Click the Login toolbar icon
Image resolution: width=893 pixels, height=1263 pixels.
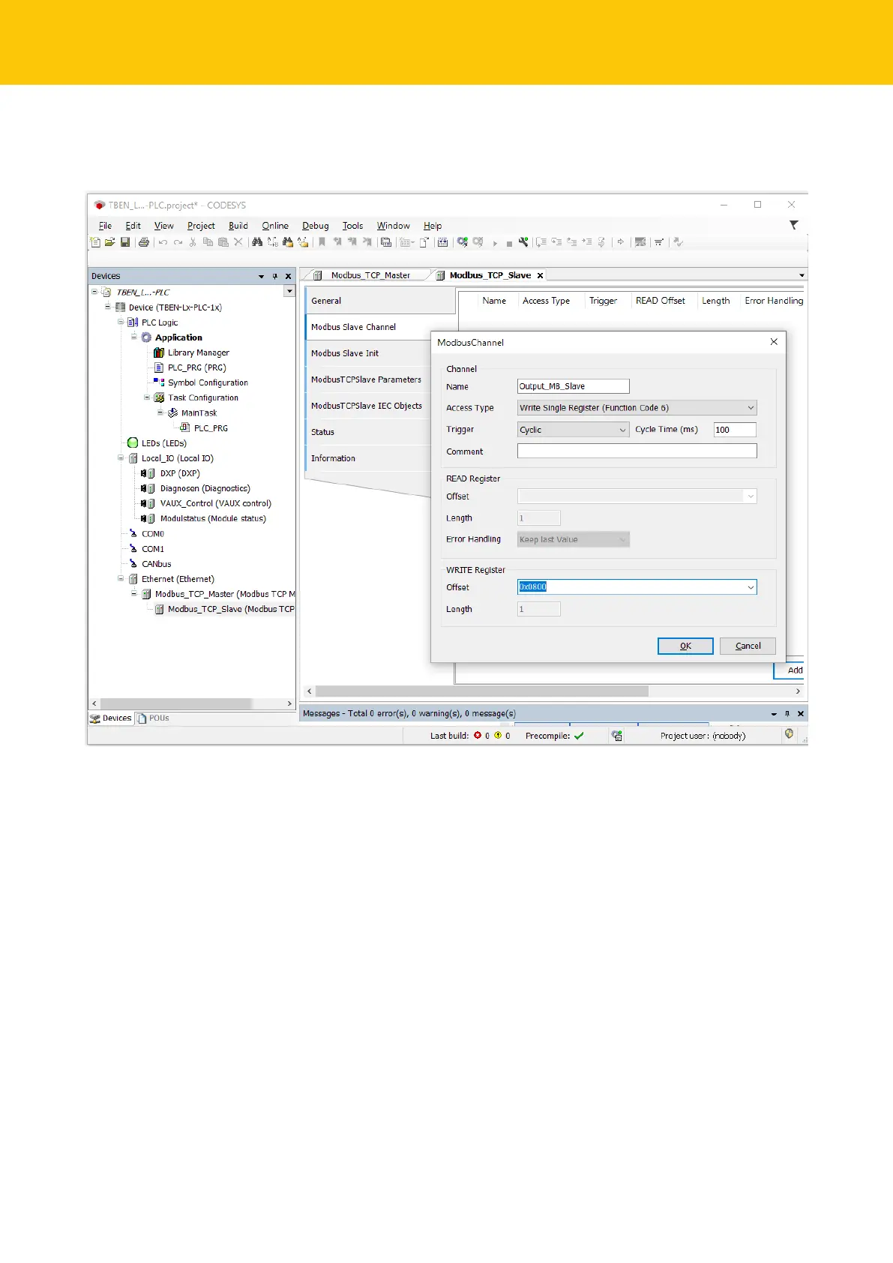pyautogui.click(x=463, y=242)
